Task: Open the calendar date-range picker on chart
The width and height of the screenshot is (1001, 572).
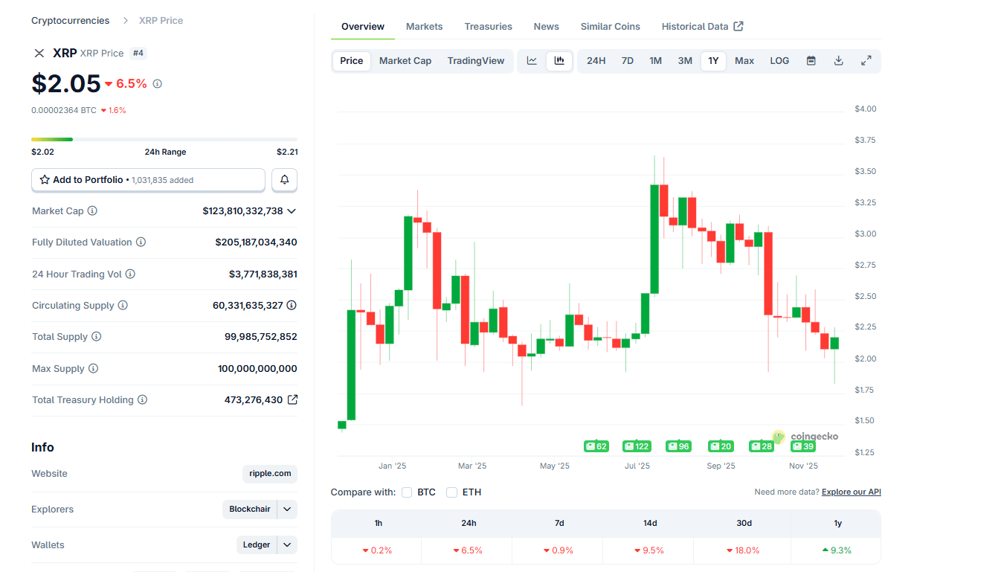Action: (x=811, y=60)
